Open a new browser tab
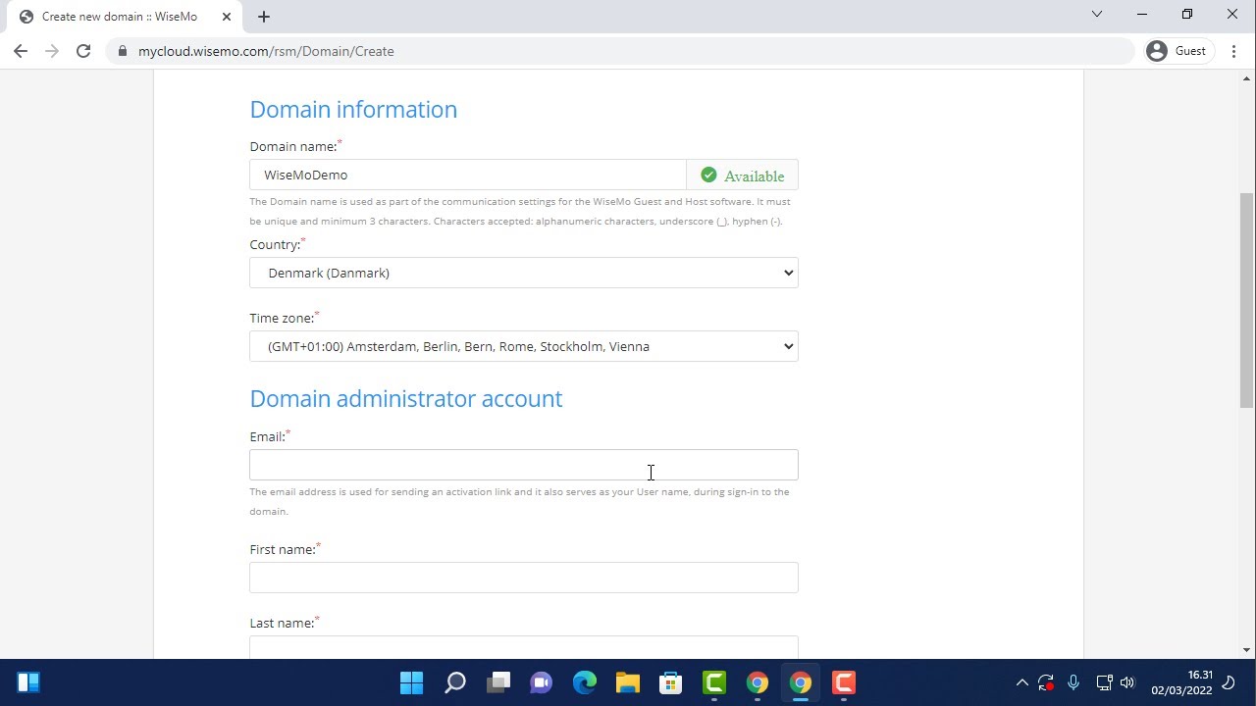This screenshot has width=1256, height=706. coord(264,17)
